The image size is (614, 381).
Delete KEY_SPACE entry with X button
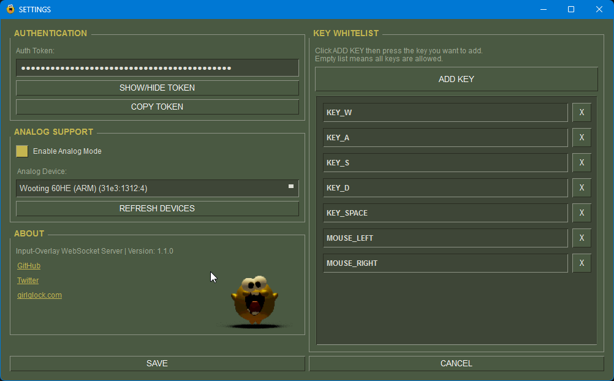[582, 213]
